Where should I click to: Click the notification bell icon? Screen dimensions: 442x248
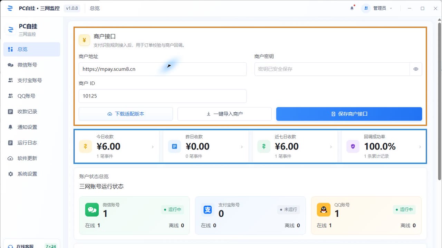[352, 8]
